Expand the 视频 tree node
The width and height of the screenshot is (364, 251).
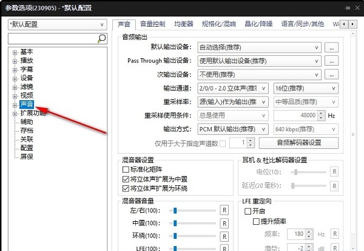click(15, 96)
